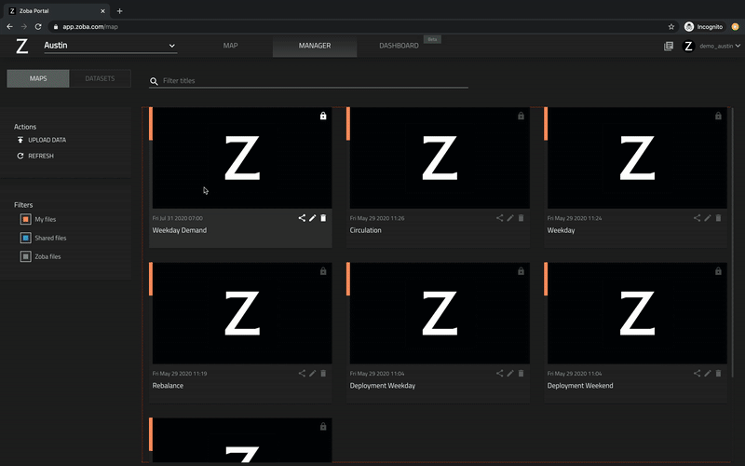Viewport: 745px width, 466px height.
Task: Click the lock icon on Weekday Demand
Action: (x=323, y=116)
